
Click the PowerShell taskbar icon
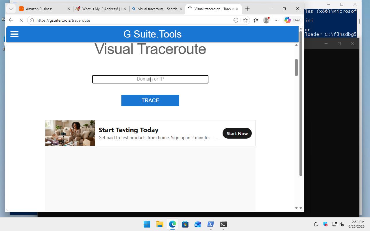coord(210,224)
